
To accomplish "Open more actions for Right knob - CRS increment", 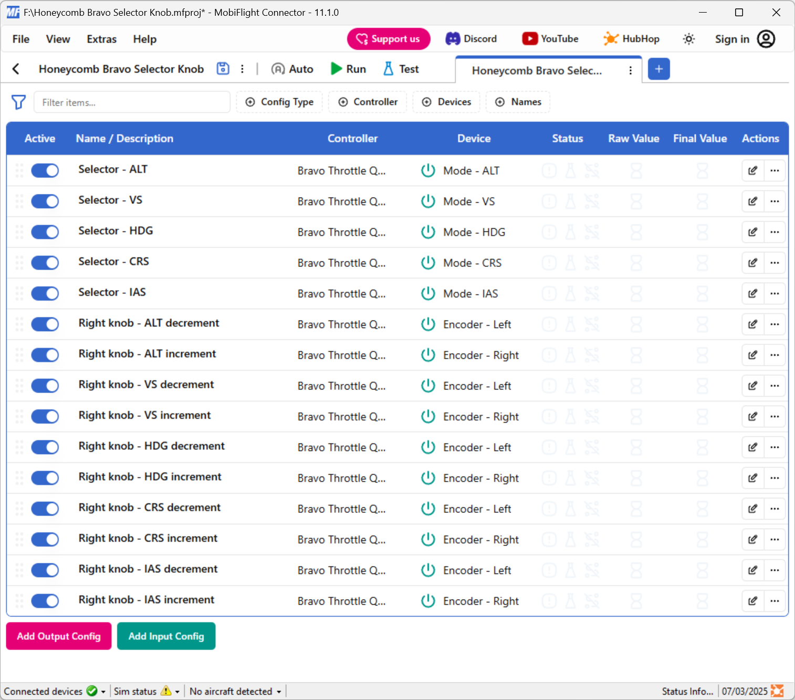I will [x=775, y=539].
